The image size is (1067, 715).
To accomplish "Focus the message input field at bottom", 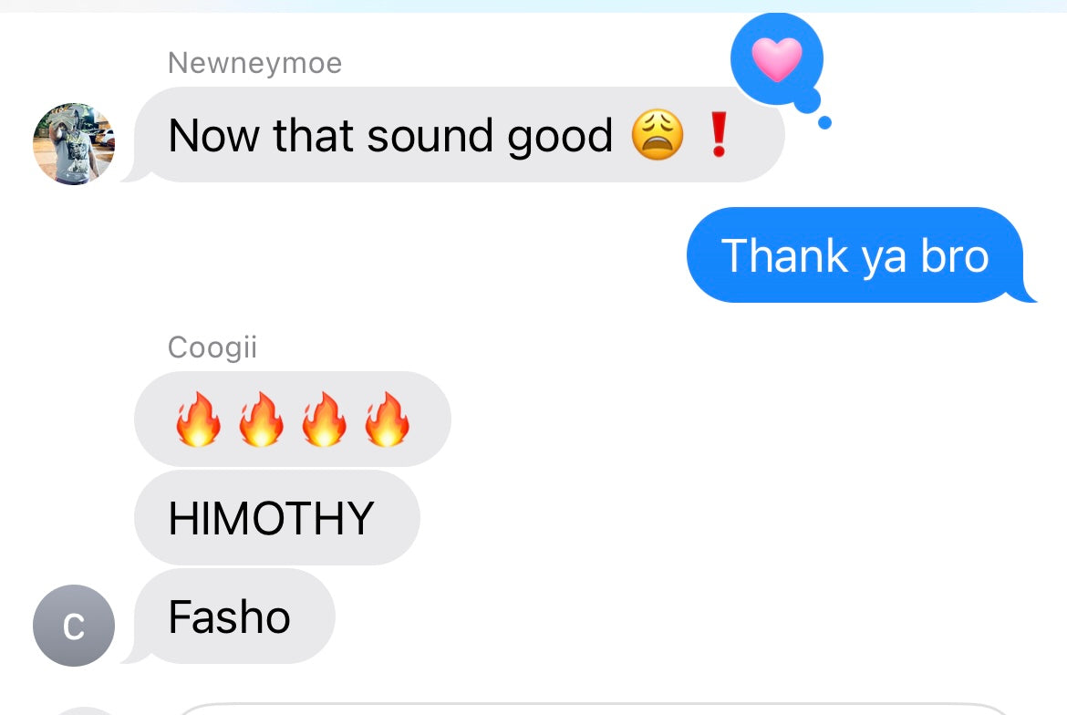I will point(592,709).
